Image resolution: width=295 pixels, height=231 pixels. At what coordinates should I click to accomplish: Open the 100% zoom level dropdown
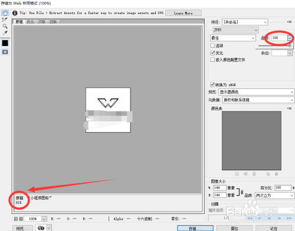(35, 219)
